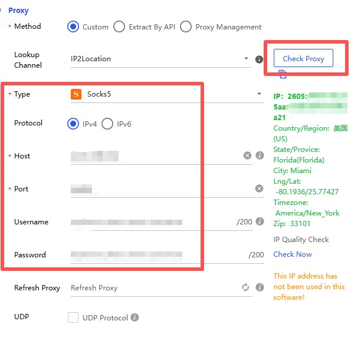This screenshot has width=361, height=341.
Task: Click the Check Now link
Action: coord(293,254)
